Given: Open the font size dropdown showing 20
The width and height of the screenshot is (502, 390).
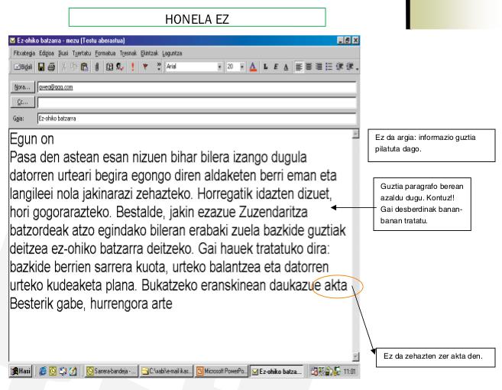Looking at the screenshot, I should (x=241, y=67).
